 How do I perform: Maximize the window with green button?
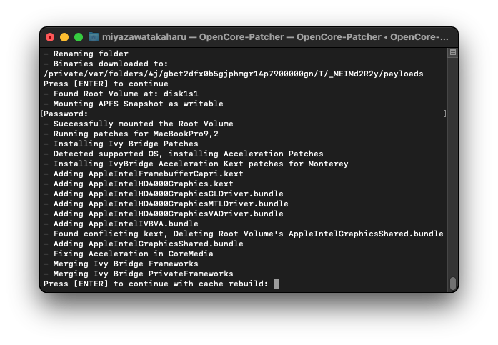(x=79, y=37)
